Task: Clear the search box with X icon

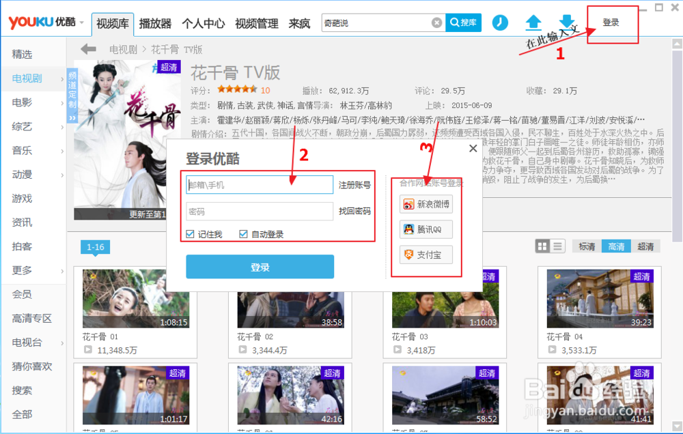Action: click(x=436, y=23)
